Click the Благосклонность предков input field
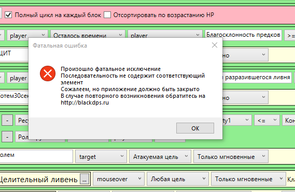295x192 pixels. (x=243, y=35)
